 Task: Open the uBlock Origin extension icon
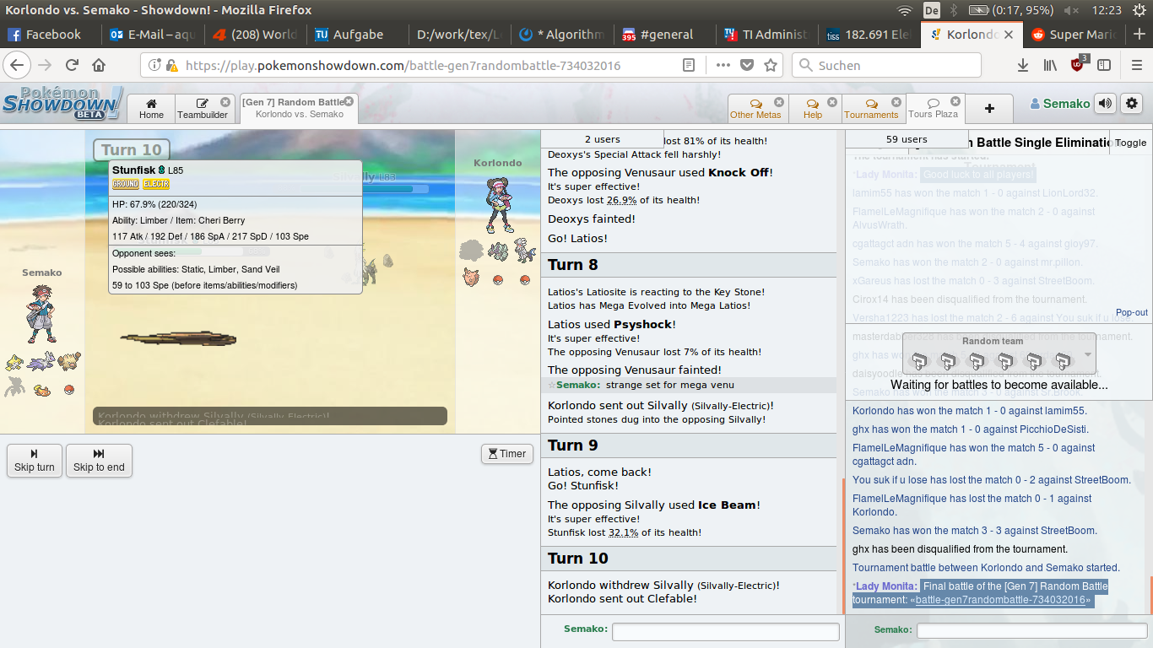[1078, 65]
